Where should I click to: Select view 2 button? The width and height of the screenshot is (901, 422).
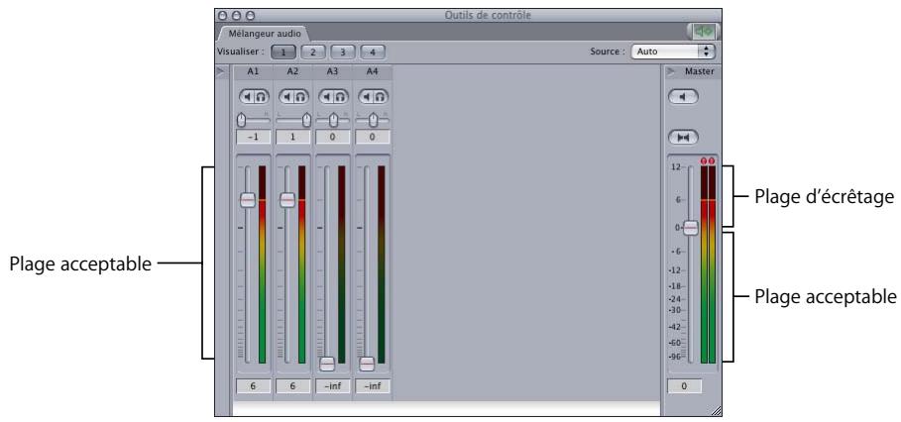click(x=313, y=53)
